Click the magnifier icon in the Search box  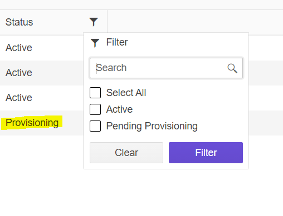[x=232, y=68]
